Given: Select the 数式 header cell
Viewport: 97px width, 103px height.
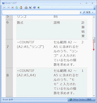Looking at the screenshot, I should 20,23.
